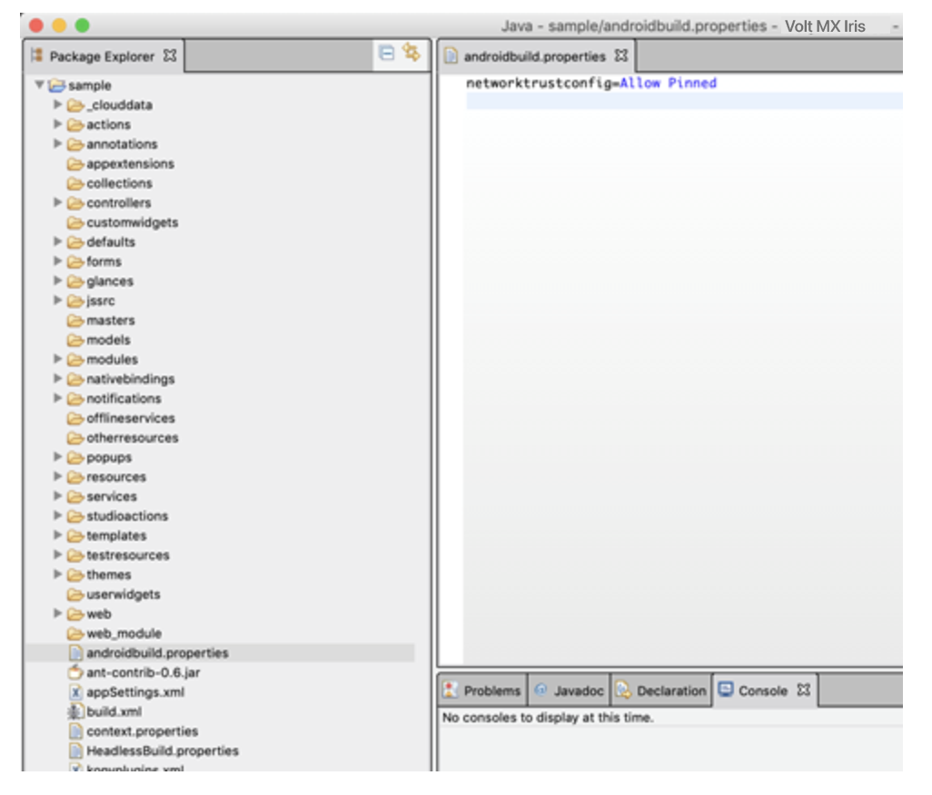Select the HeadlessBuild.properties entry
The height and width of the screenshot is (795, 932).
tap(163, 751)
